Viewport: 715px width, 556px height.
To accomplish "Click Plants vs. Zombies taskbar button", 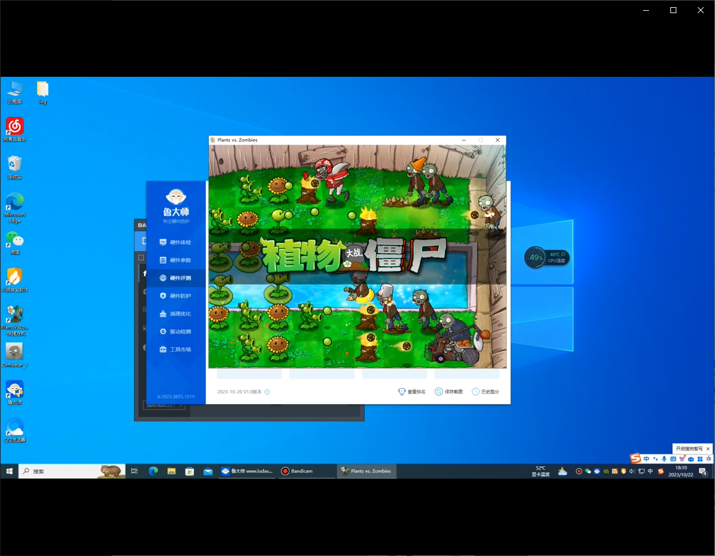I will tap(366, 471).
